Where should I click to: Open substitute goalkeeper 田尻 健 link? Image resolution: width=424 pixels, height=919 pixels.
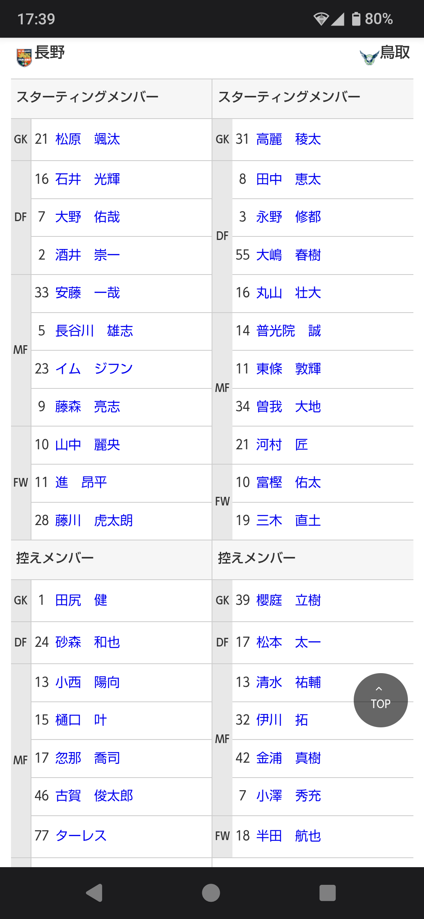[81, 600]
